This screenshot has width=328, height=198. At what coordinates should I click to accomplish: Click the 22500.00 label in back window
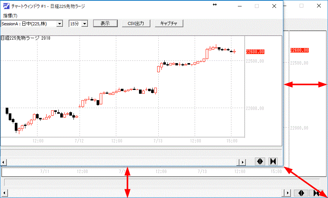point(299,63)
